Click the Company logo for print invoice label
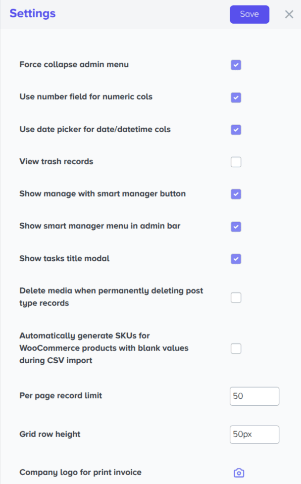The image size is (301, 484). tap(80, 472)
